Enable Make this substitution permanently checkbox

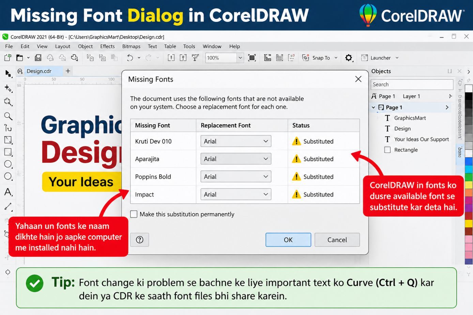(134, 214)
